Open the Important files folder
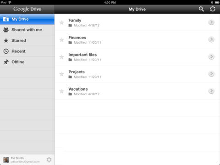Screen dimensions: 220x165 [137, 57]
